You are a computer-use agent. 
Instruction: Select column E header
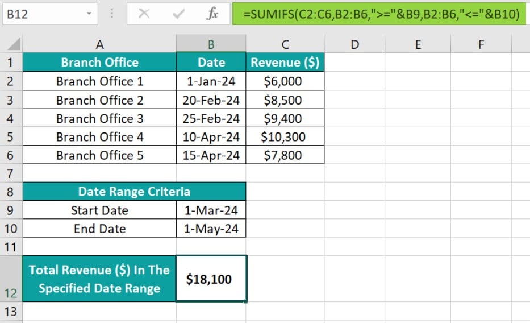pyautogui.click(x=418, y=44)
